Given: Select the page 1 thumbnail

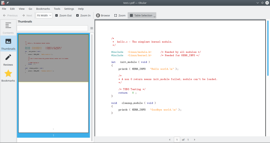Looking at the screenshot, I should pos(53,83).
